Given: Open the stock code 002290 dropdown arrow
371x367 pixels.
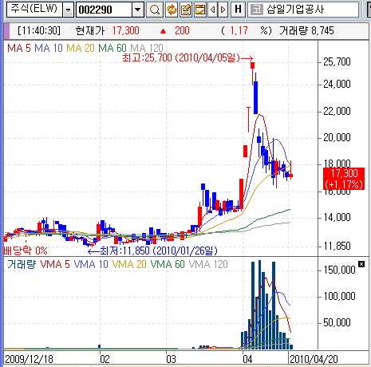Looking at the screenshot, I should tap(138, 10).
